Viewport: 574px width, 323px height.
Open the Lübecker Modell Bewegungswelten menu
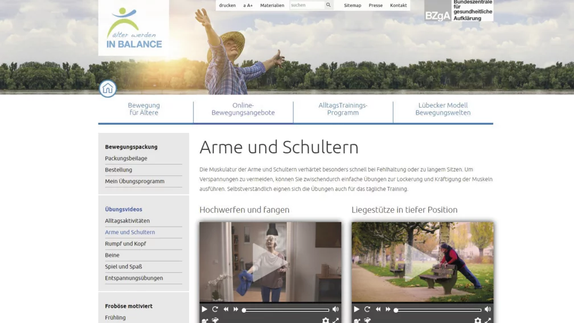tap(443, 109)
